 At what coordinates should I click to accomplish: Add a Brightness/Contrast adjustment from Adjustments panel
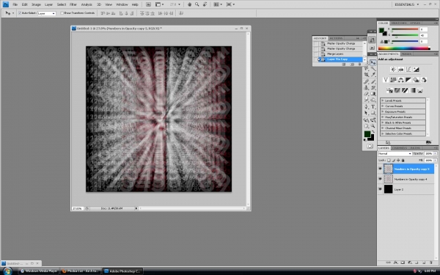click(x=393, y=70)
